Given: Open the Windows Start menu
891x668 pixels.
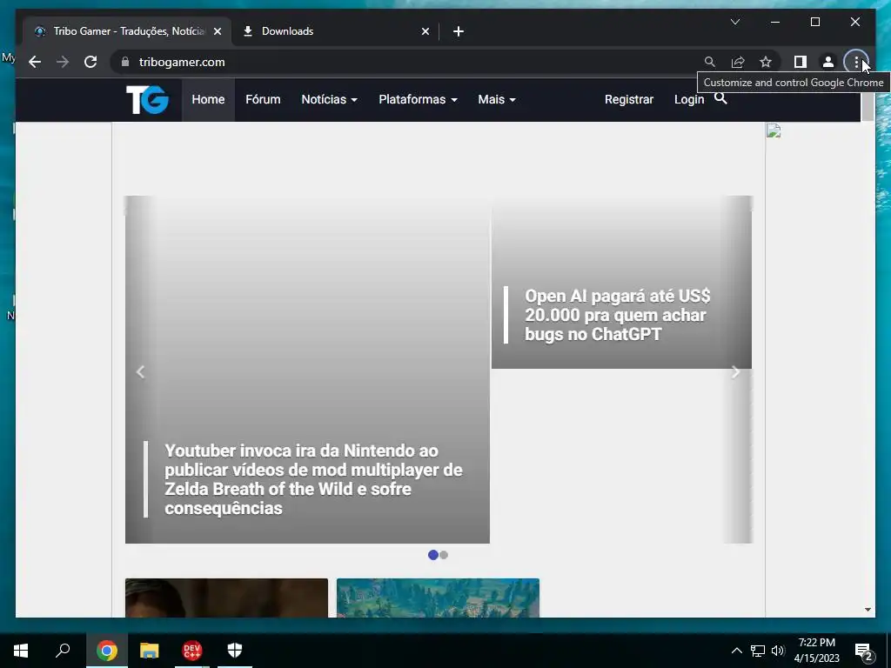Looking at the screenshot, I should pyautogui.click(x=21, y=651).
